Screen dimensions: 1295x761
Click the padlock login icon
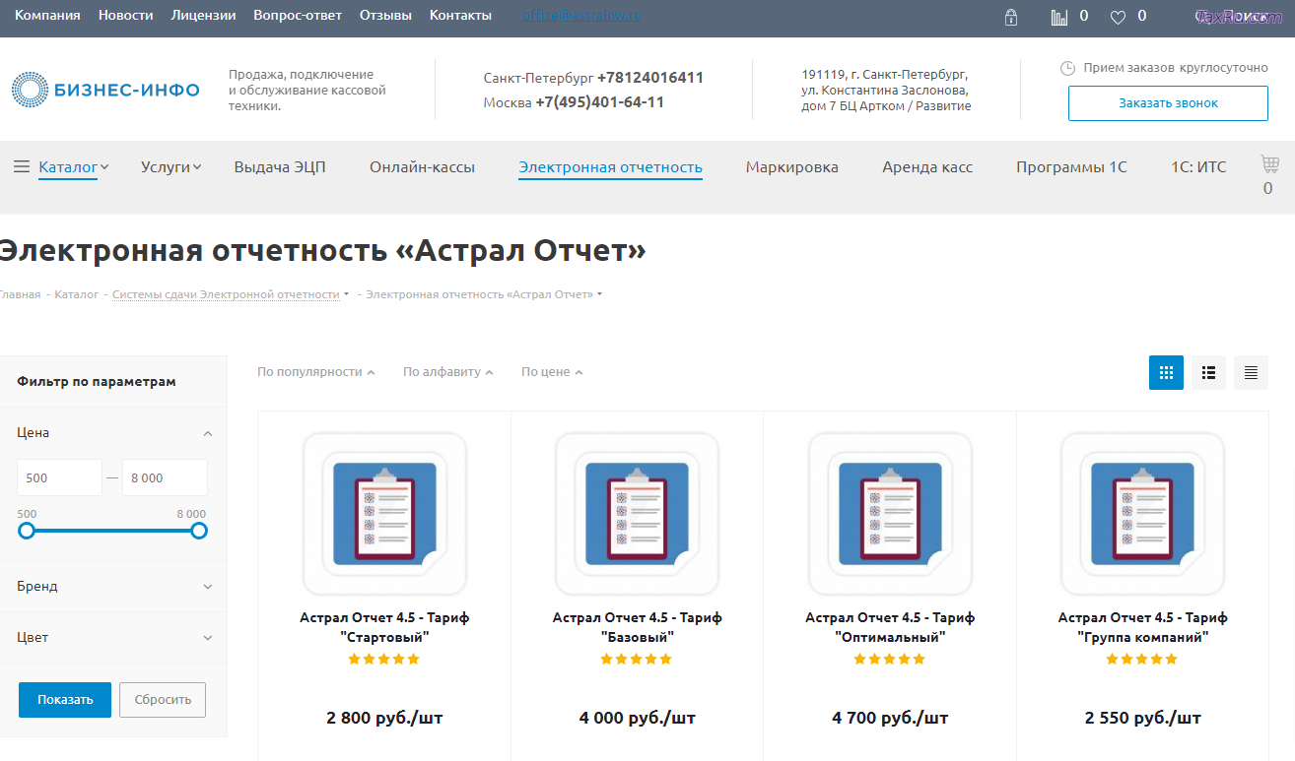pos(1010,17)
